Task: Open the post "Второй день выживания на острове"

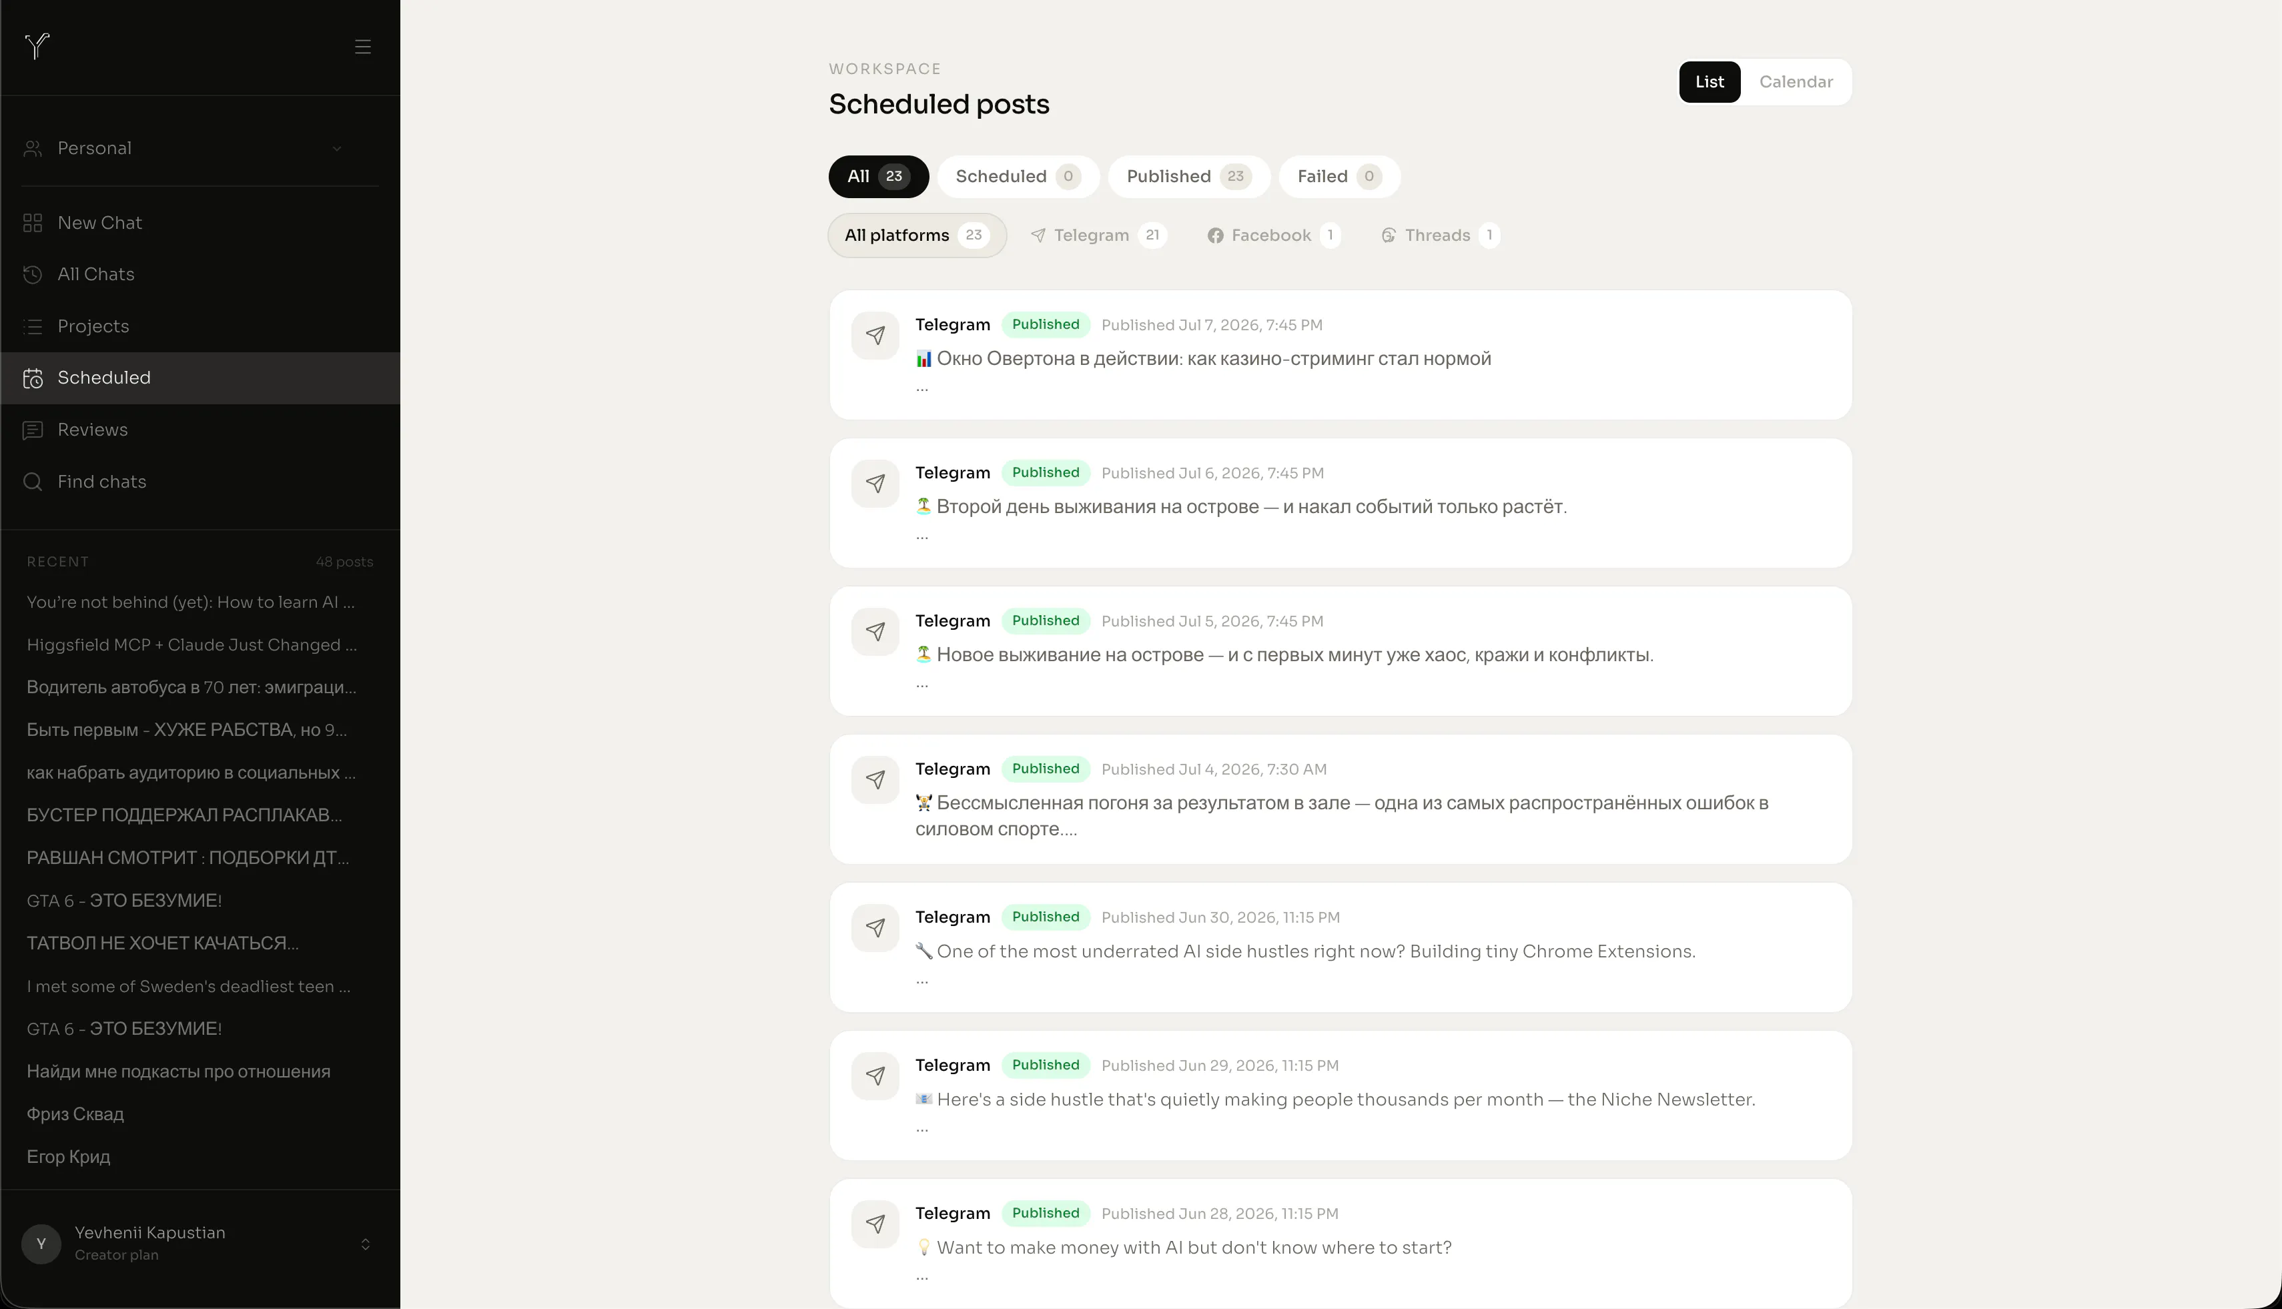Action: 1341,504
